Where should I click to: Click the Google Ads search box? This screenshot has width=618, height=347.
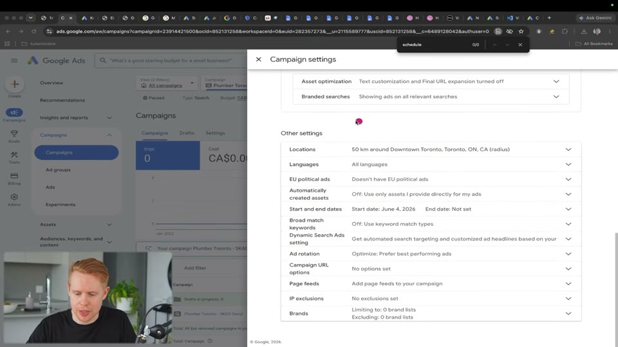[x=171, y=60]
